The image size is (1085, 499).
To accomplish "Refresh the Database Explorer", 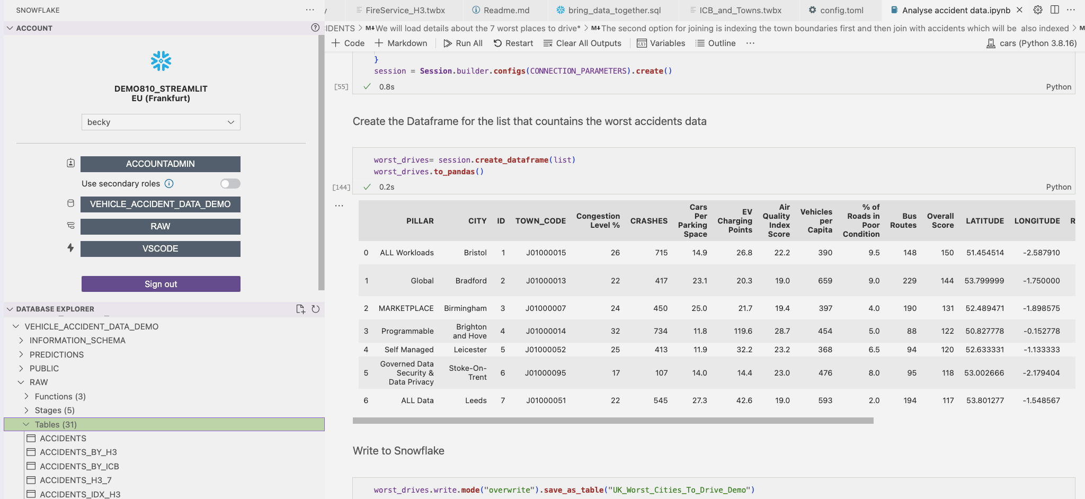I will click(316, 309).
